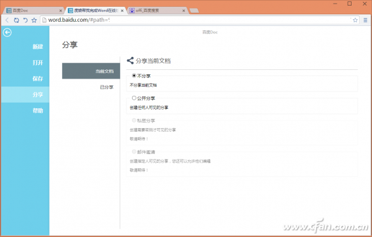Select the disabled 邮件邀请 radio button
Viewport: 372px width, 237px height.
coord(134,152)
